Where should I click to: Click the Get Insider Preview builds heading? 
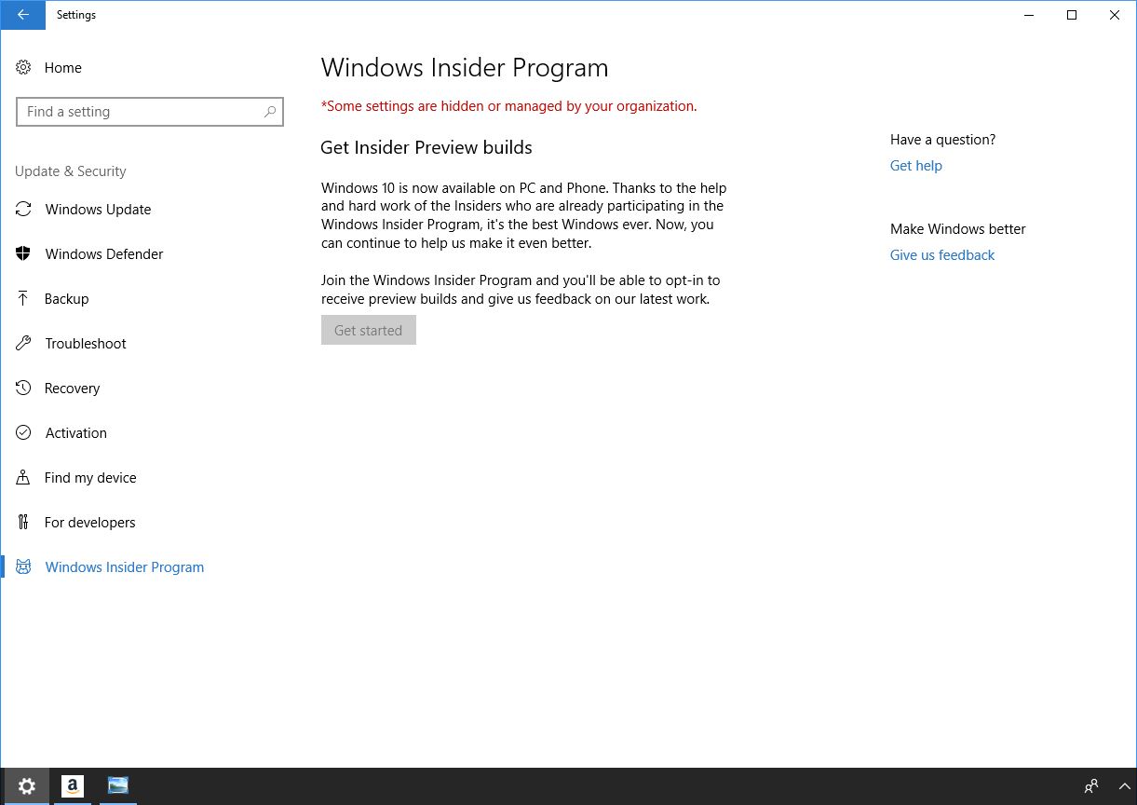(426, 147)
